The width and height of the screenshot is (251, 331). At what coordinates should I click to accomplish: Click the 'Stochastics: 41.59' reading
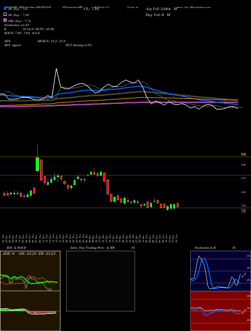click(17, 25)
